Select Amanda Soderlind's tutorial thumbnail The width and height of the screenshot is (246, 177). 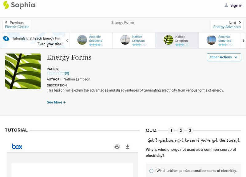[81, 40]
